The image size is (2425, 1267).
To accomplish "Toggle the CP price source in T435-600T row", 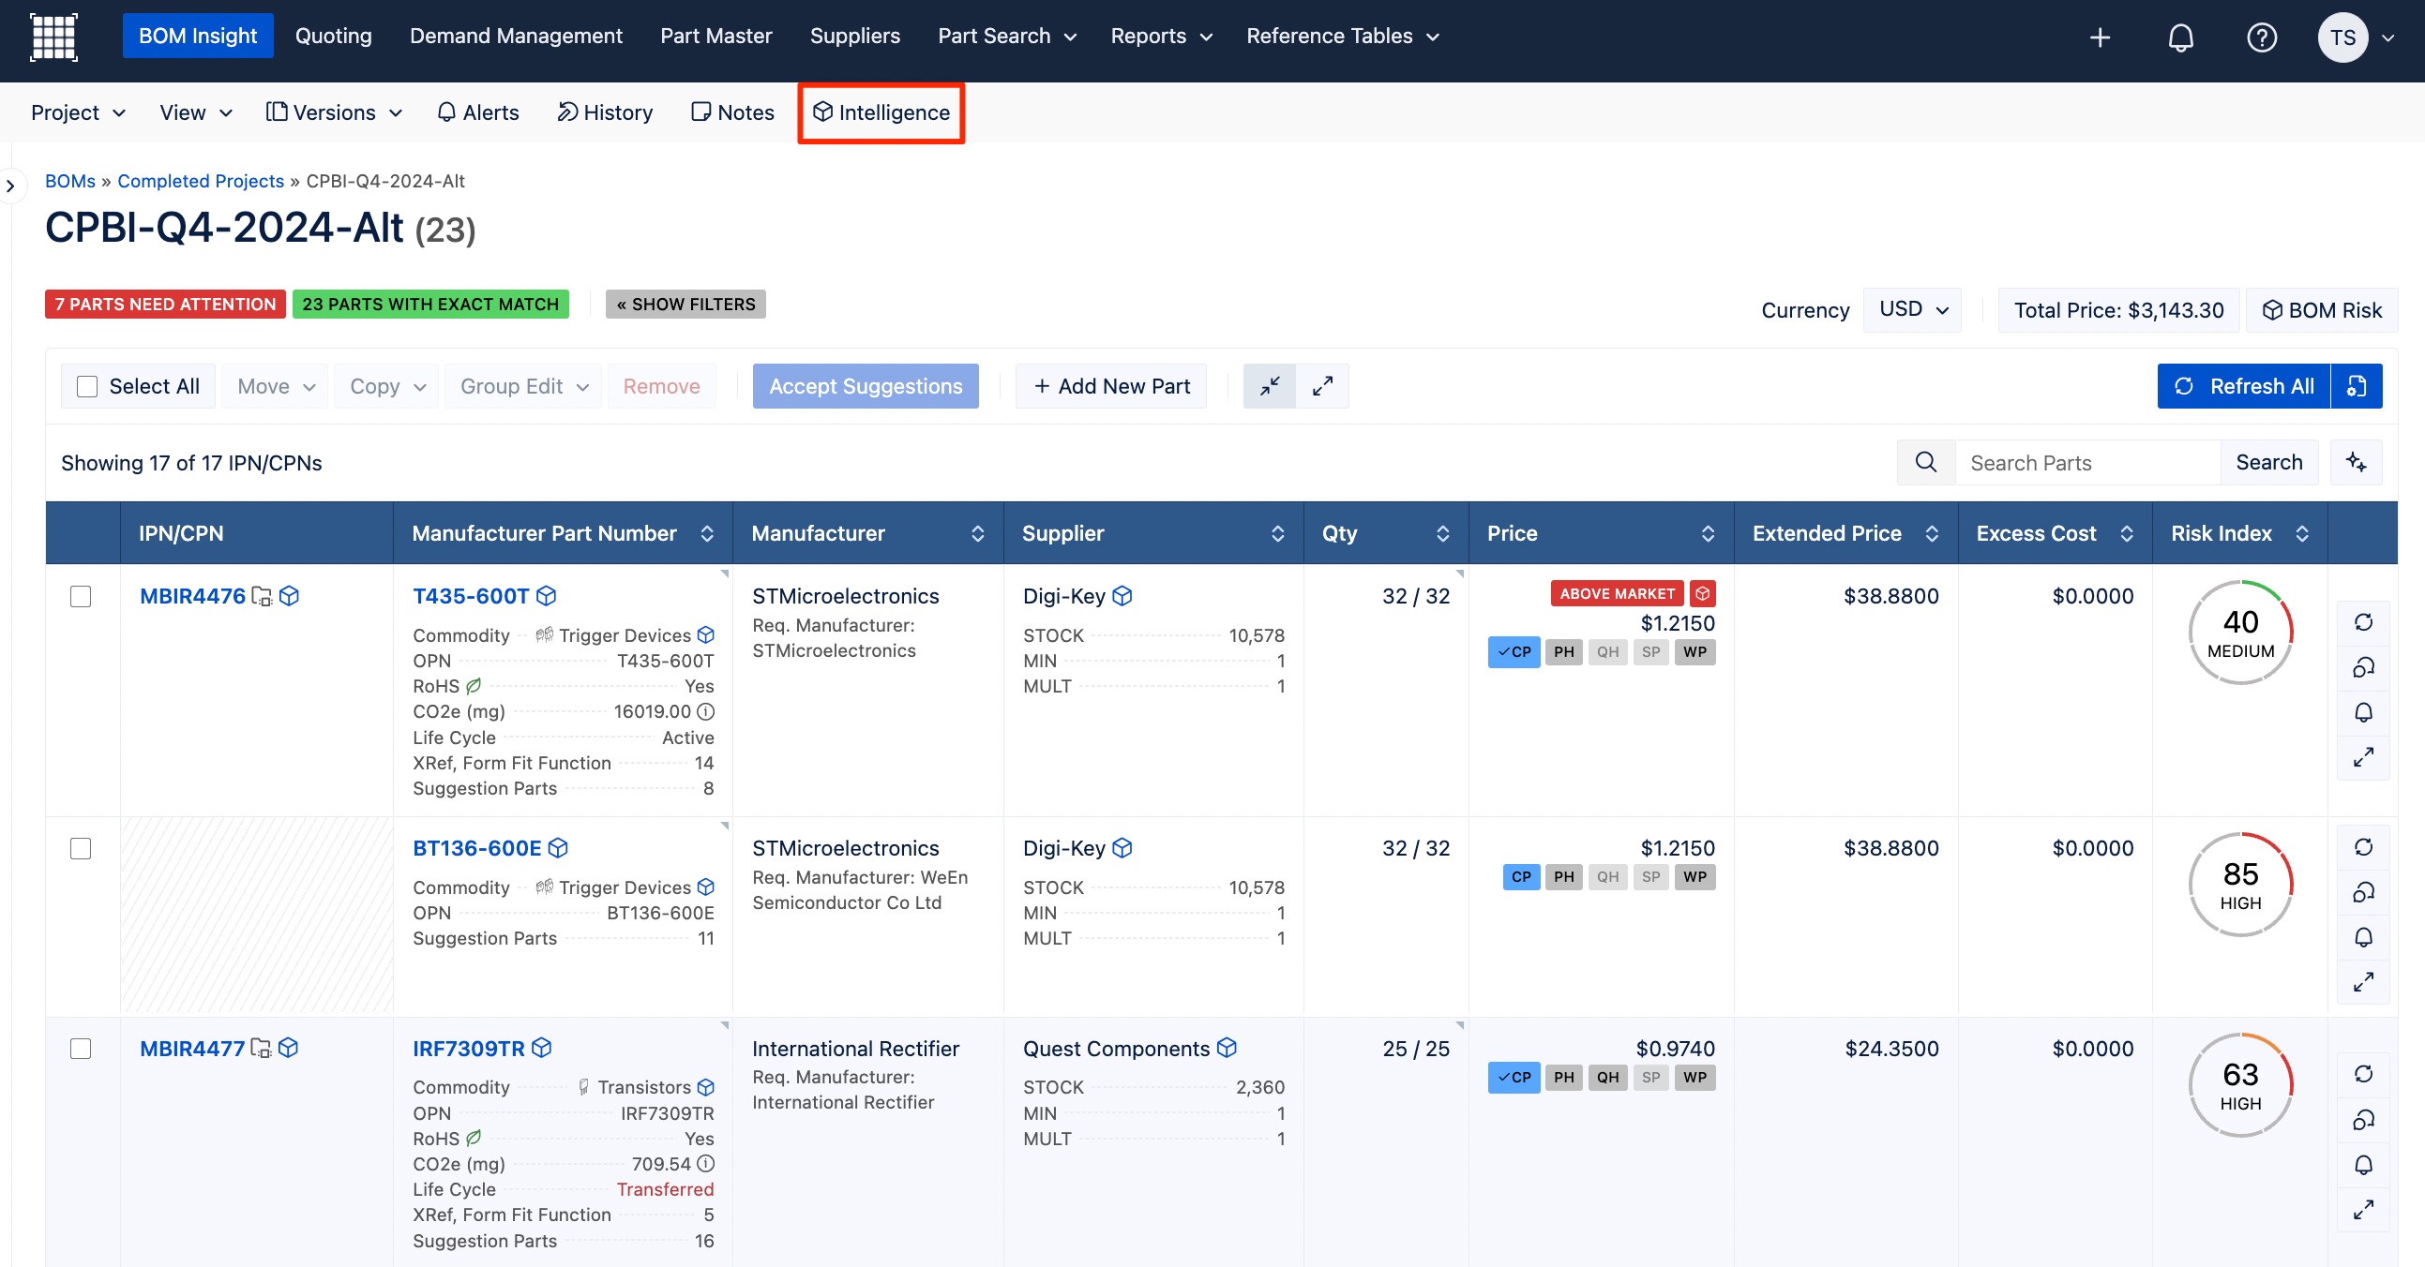I will 1514,652.
